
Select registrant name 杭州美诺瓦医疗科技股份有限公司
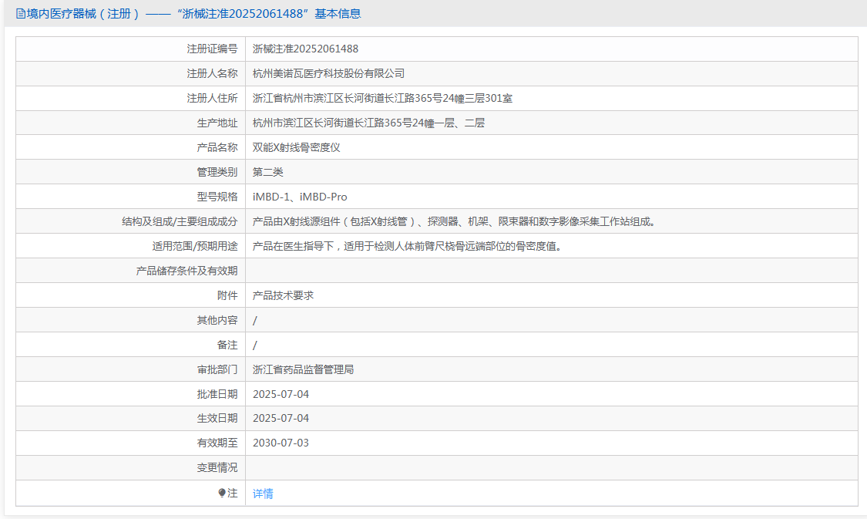pos(328,73)
